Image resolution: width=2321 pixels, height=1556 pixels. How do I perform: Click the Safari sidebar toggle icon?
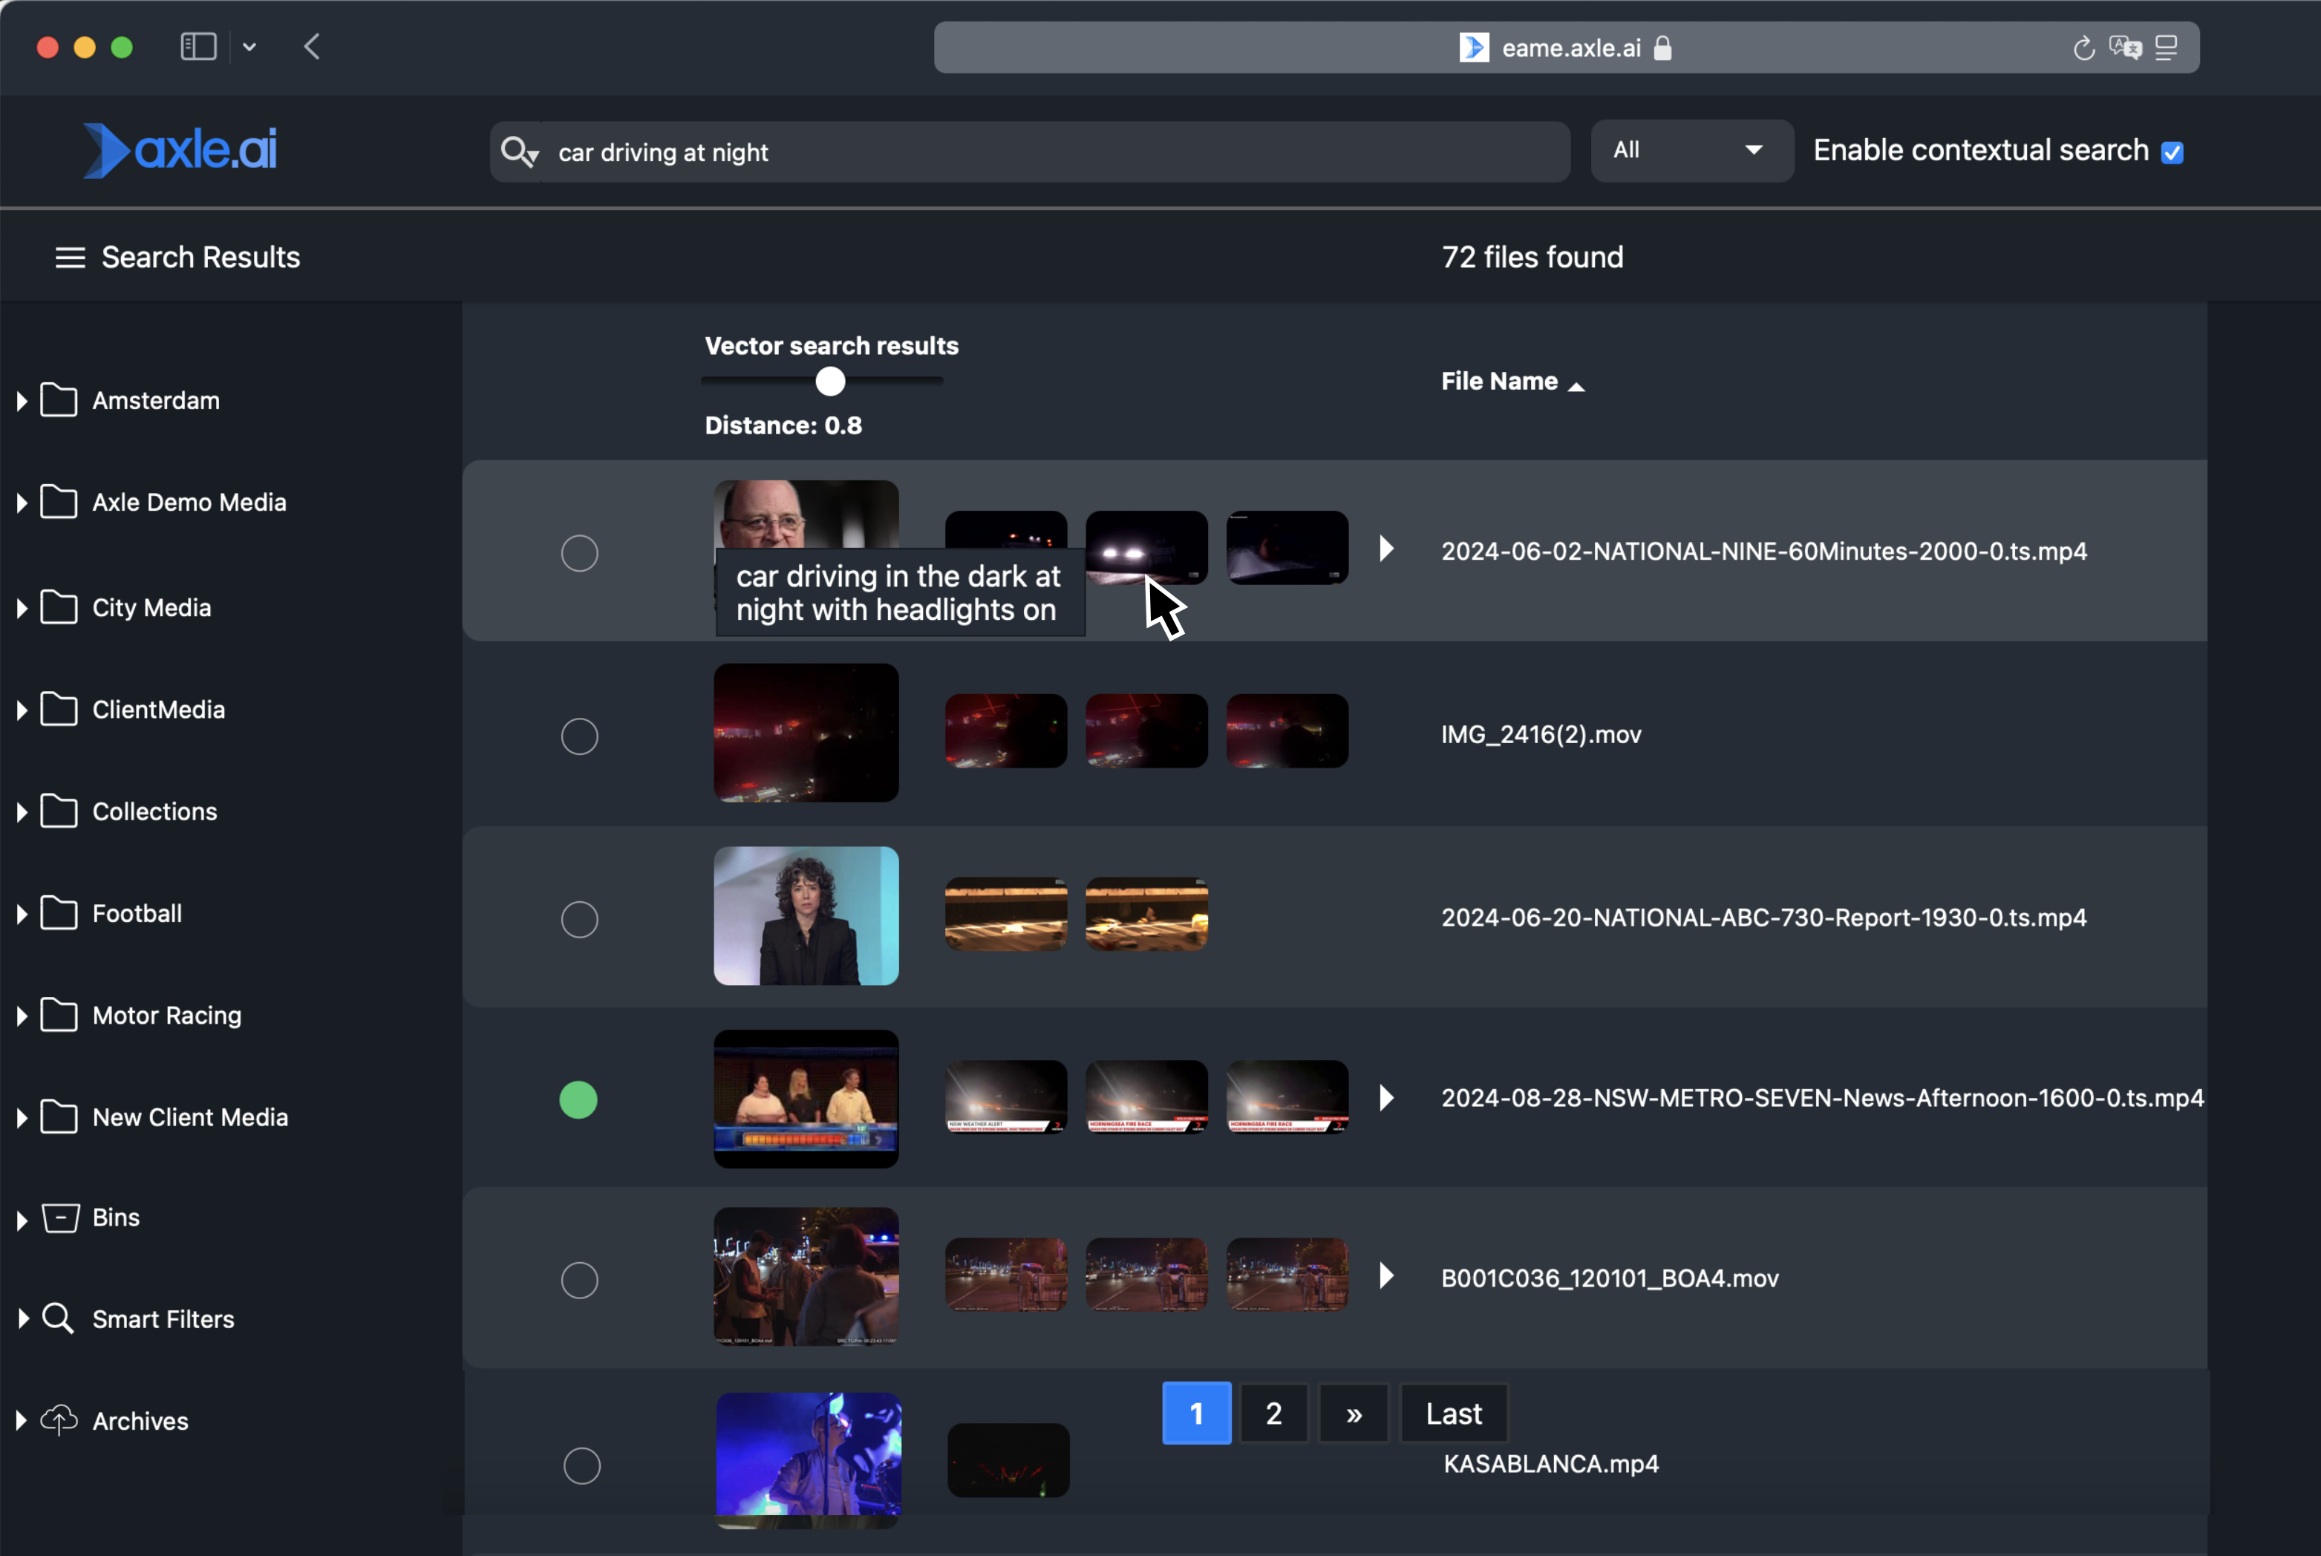(x=198, y=47)
